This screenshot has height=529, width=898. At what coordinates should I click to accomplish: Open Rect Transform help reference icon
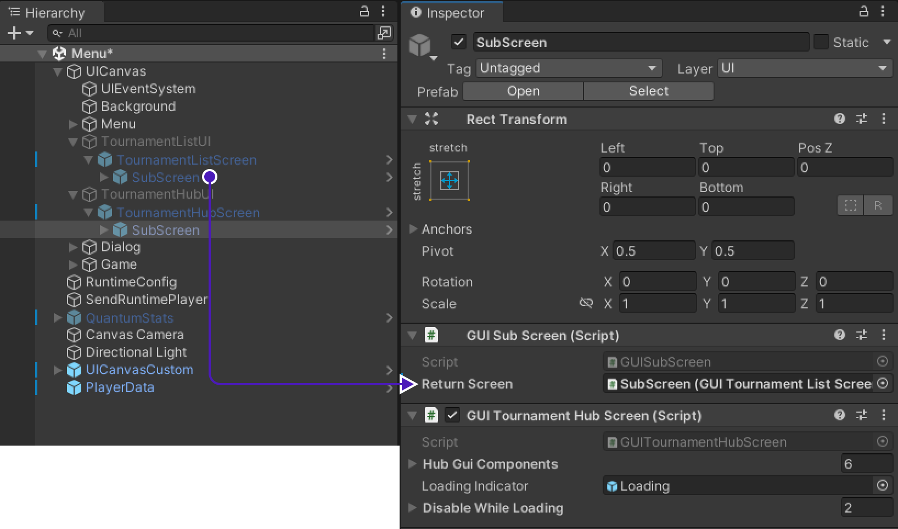tap(839, 119)
